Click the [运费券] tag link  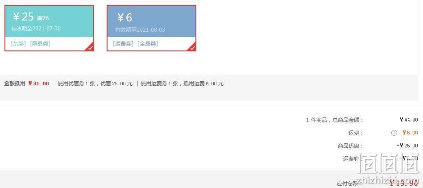tap(123, 44)
